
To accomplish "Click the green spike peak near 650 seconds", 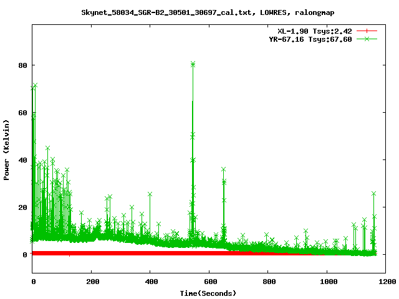I will 223,169.
